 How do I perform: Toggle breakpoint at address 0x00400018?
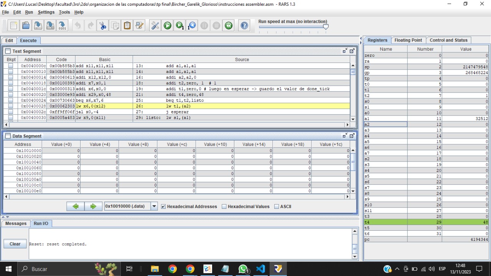tap(11, 83)
